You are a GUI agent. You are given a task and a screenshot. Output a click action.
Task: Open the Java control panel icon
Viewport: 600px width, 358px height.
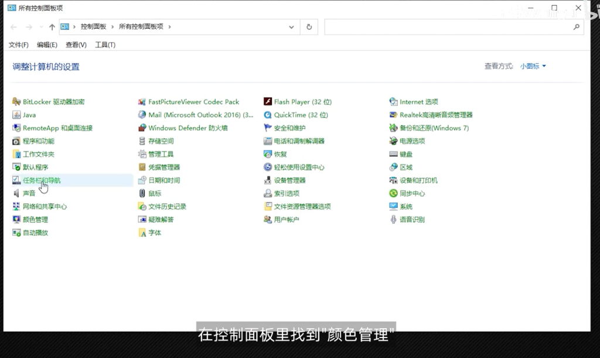point(16,115)
